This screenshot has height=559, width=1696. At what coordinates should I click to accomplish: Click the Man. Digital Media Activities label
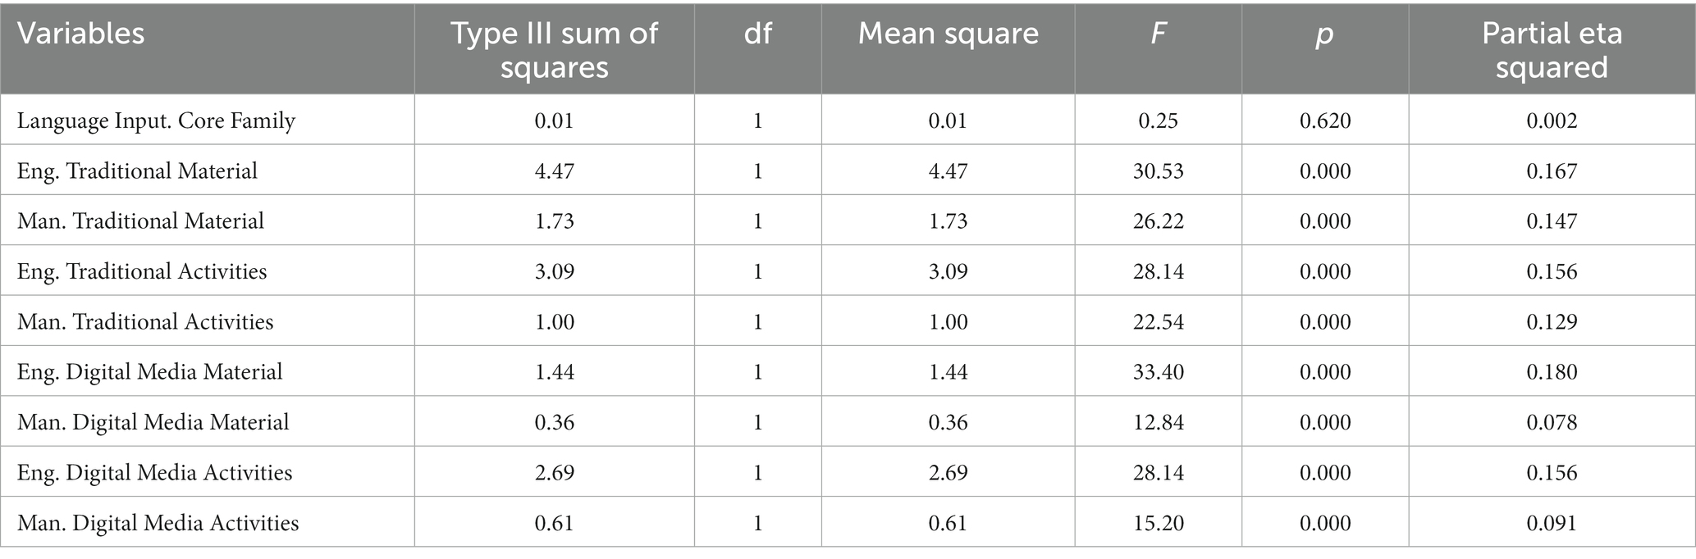[x=158, y=523]
